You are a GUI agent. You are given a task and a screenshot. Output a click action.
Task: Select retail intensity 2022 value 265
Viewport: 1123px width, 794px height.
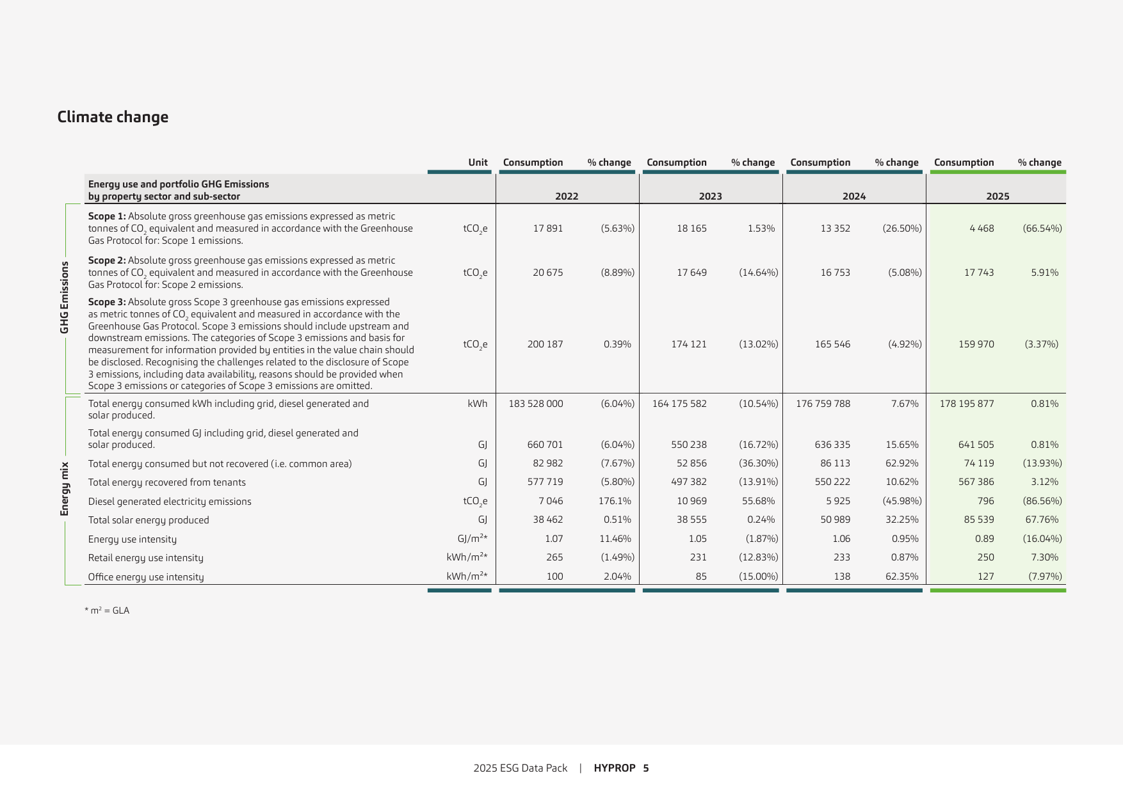tap(554, 557)
